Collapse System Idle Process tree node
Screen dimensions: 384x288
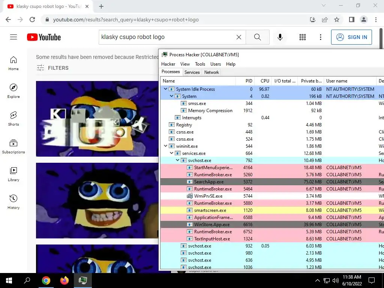[x=165, y=89]
